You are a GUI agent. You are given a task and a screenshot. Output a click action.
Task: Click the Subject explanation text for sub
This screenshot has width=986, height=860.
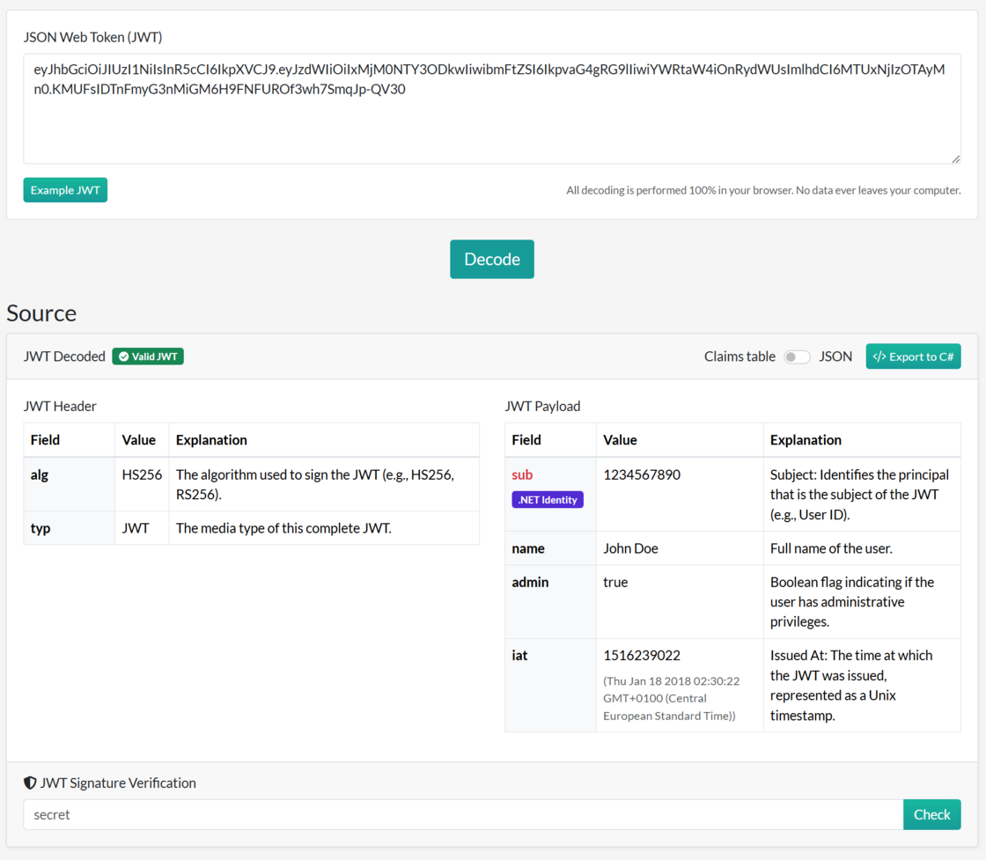tap(859, 494)
